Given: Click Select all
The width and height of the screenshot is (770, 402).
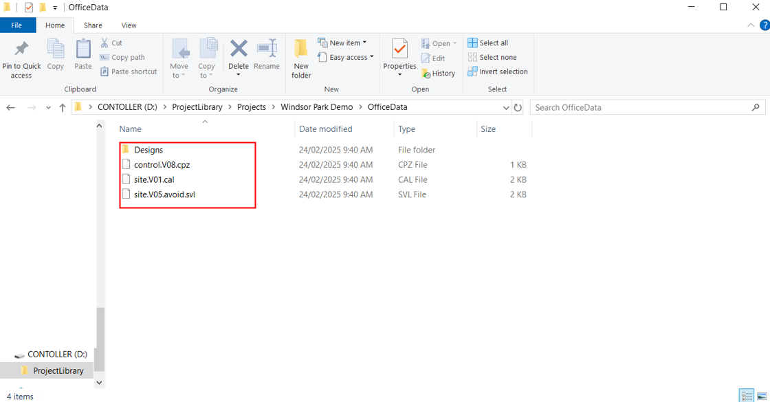Looking at the screenshot, I should [488, 43].
